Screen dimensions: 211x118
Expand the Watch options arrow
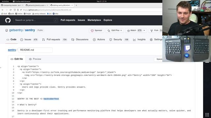(x=144, y=30)
